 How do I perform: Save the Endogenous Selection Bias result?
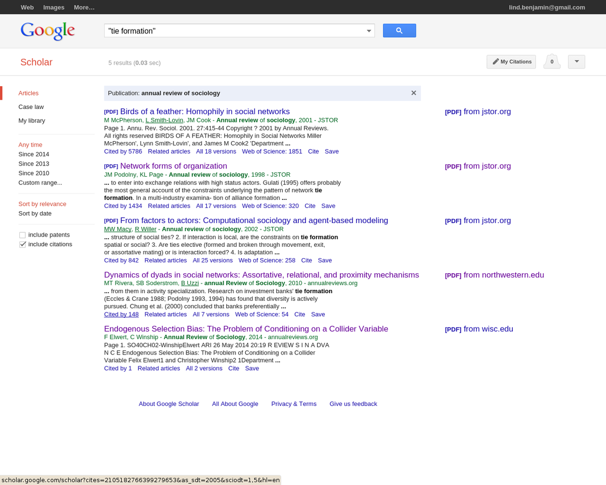[x=252, y=369]
